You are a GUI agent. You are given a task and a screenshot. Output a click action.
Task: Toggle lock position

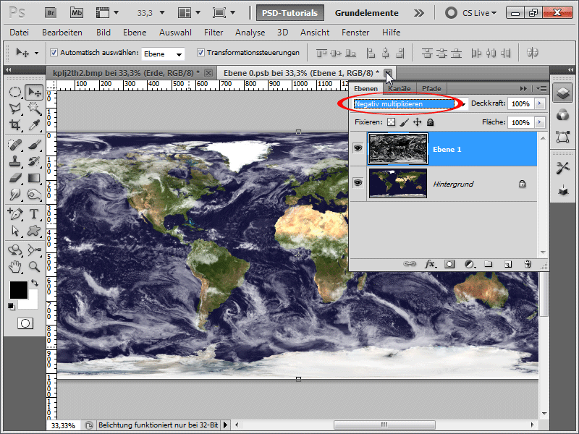tap(418, 122)
